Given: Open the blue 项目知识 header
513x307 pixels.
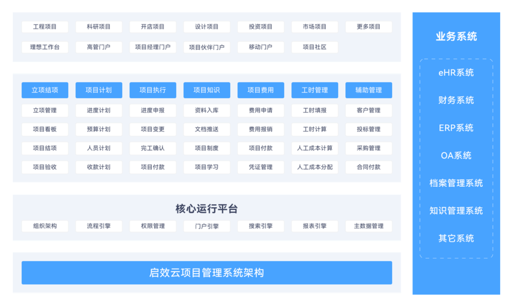Looking at the screenshot, I should (207, 90).
